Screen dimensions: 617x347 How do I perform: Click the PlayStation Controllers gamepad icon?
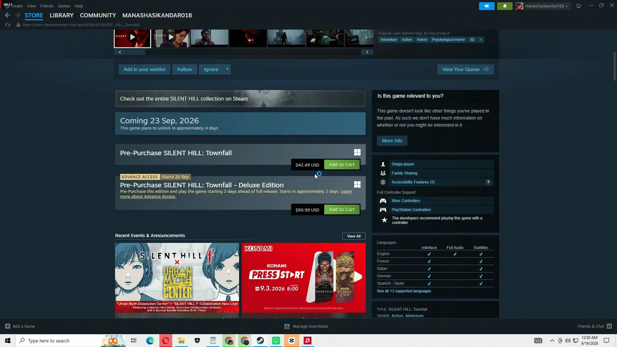coord(383,210)
